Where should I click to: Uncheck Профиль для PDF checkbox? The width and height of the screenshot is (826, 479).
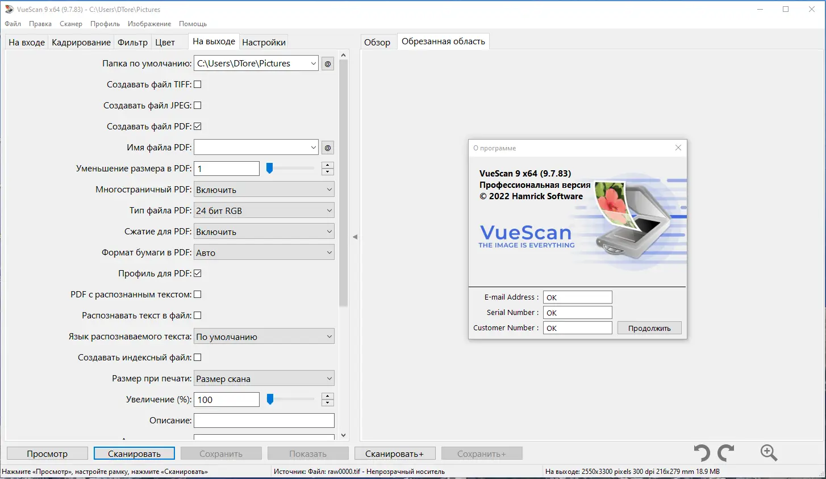point(198,274)
